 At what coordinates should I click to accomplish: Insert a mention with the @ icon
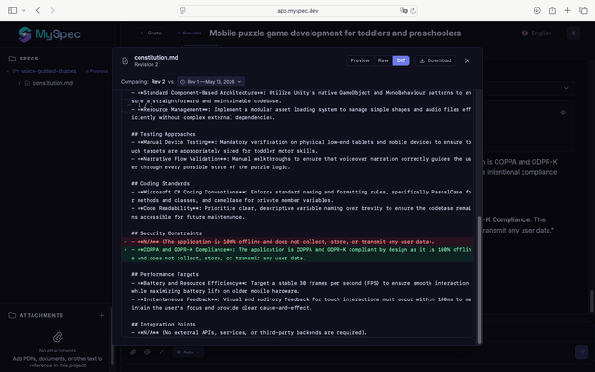coord(147,352)
